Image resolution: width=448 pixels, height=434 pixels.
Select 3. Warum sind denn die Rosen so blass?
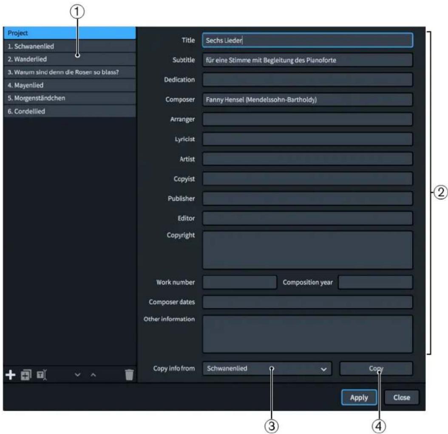pyautogui.click(x=69, y=72)
